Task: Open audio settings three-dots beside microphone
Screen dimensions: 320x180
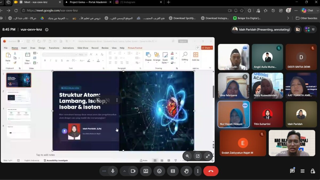Action: 104,171
